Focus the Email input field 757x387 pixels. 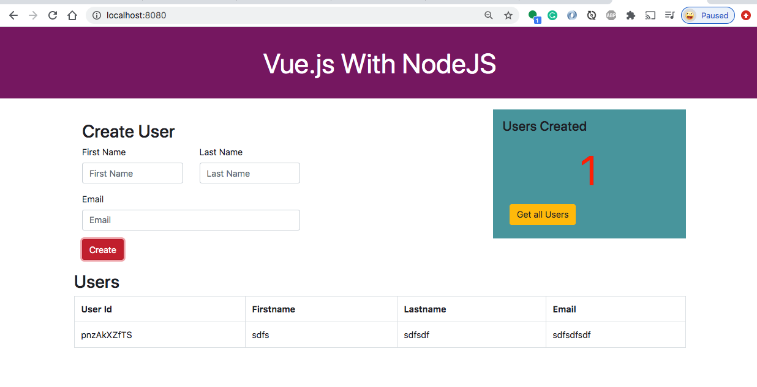pos(191,220)
